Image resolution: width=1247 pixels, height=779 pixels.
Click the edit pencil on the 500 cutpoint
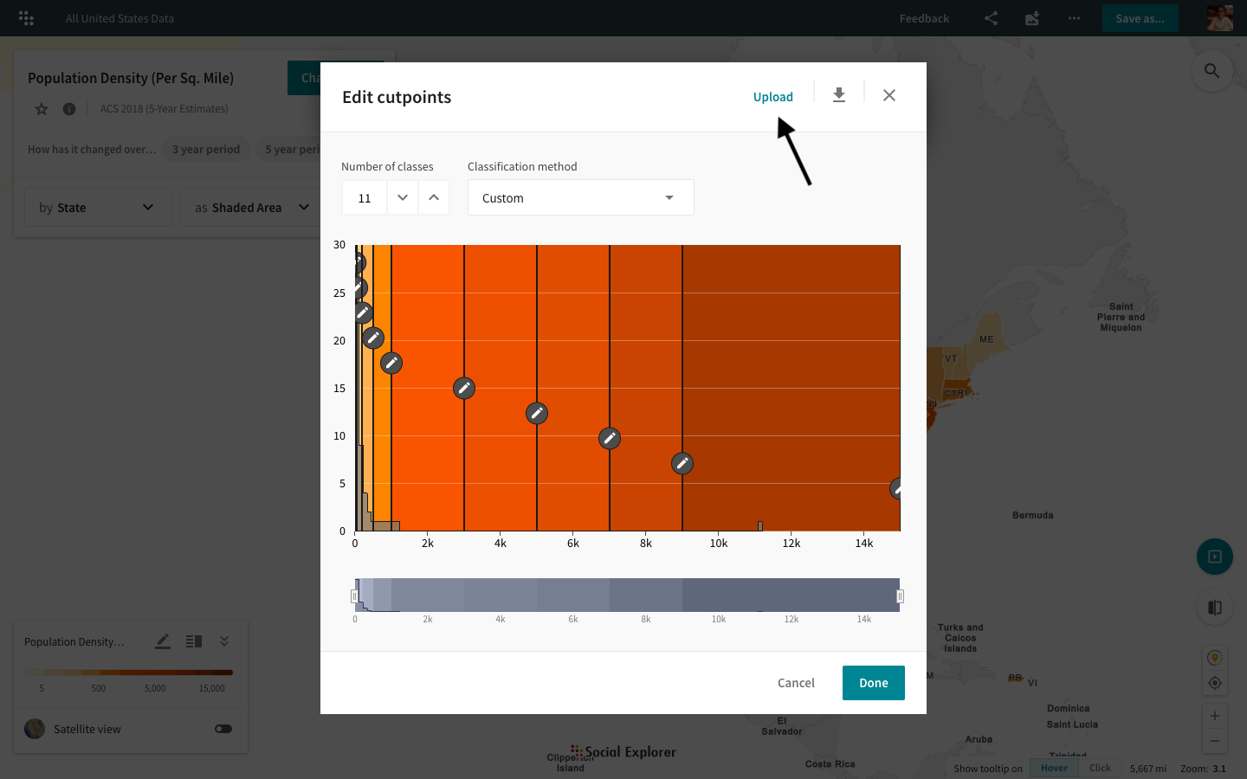coord(373,338)
